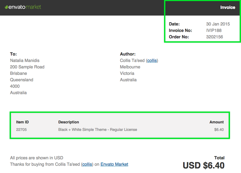Click the Invoice heading in dark header
Viewport: 241px width, 173px height.
(x=228, y=8)
